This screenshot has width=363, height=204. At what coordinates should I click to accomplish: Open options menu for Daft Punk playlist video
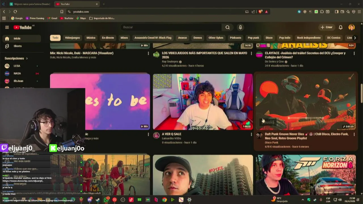[x=354, y=134]
